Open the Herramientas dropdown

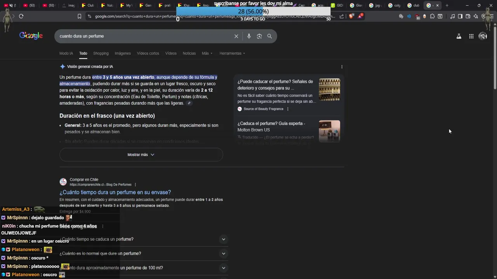point(232,53)
